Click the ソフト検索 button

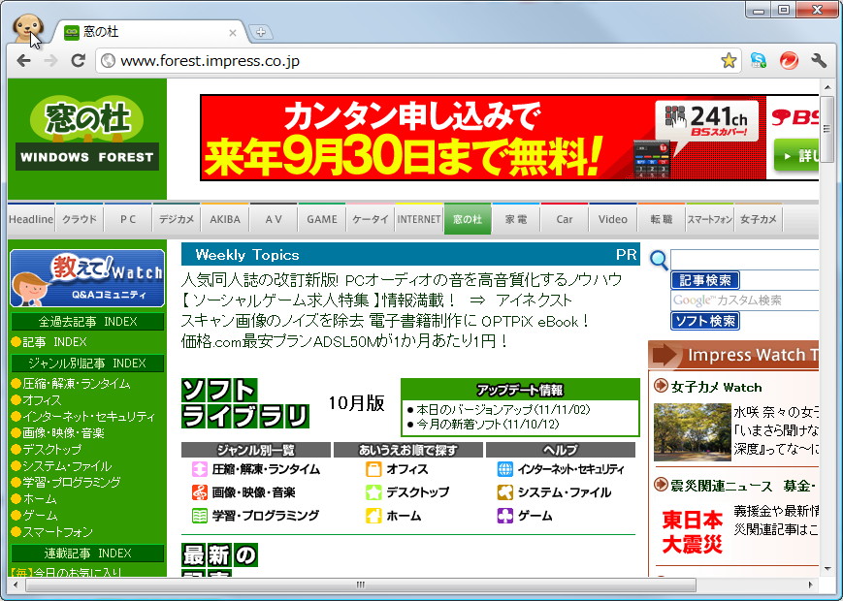pyautogui.click(x=705, y=321)
